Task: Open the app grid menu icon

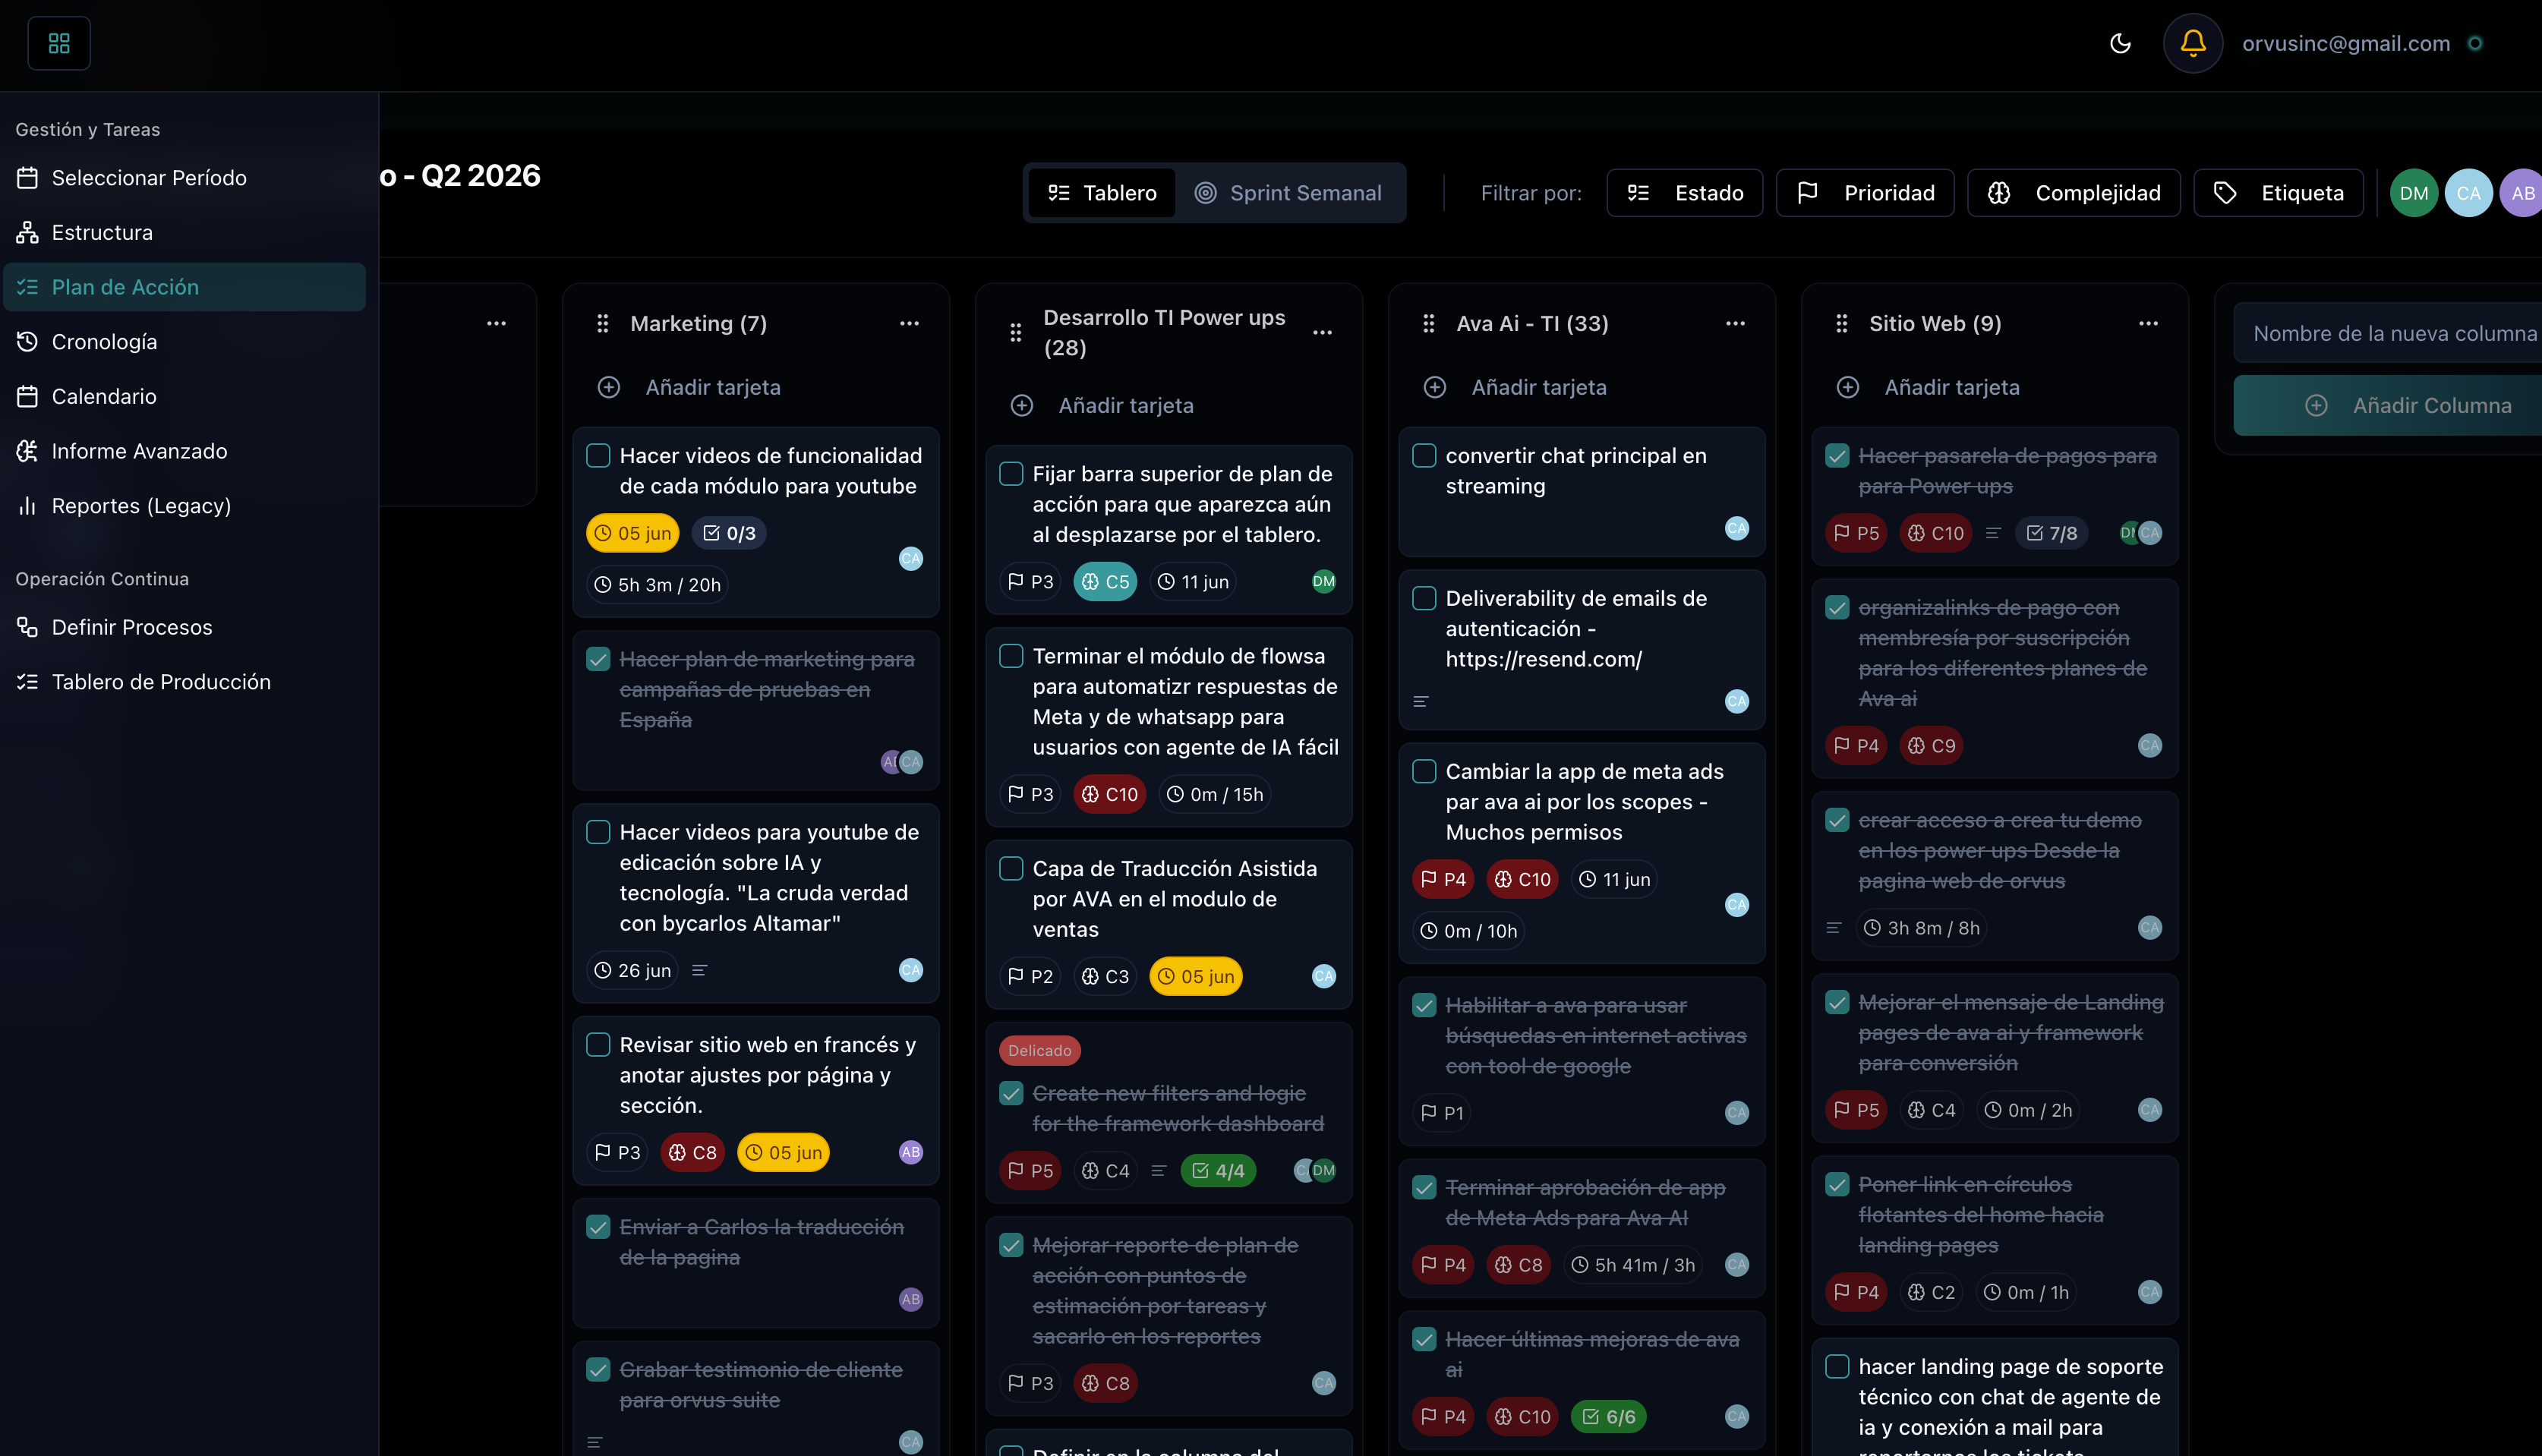Action: 59,43
